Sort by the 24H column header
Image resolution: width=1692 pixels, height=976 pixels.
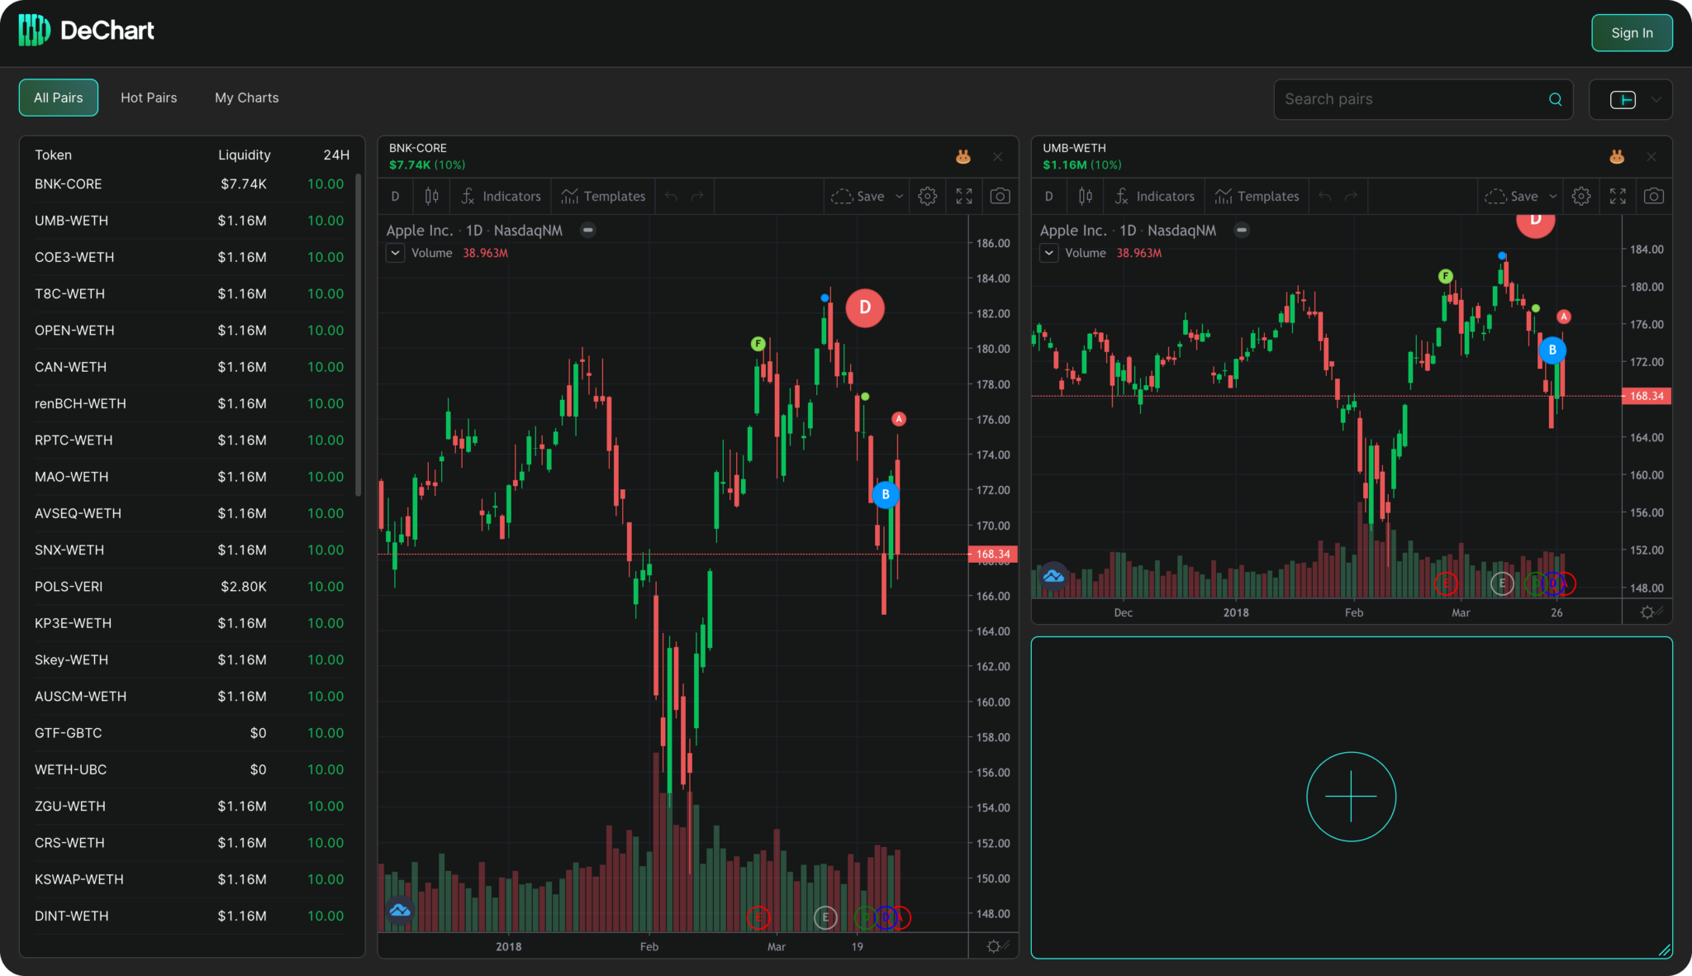335,155
